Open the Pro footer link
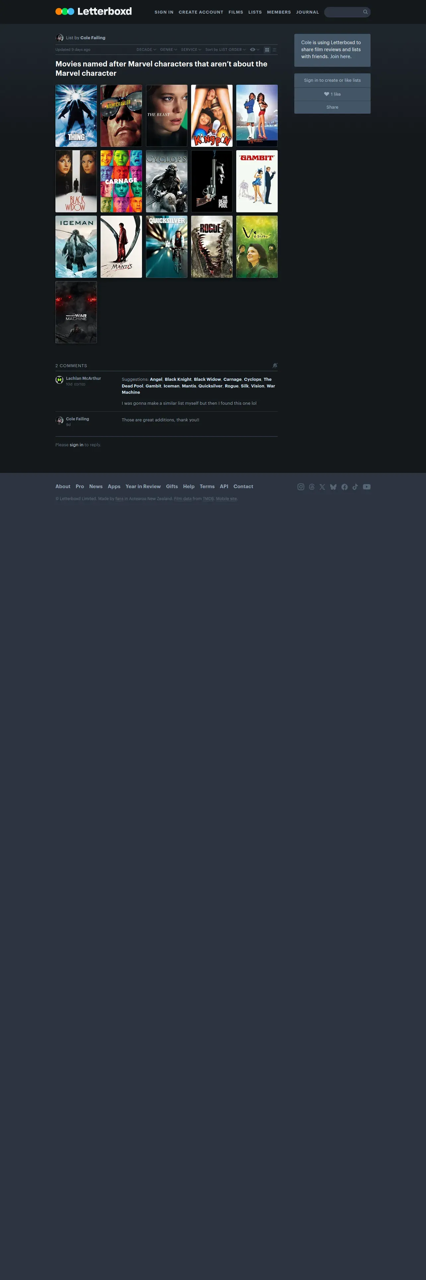426x1280 pixels. click(x=80, y=486)
